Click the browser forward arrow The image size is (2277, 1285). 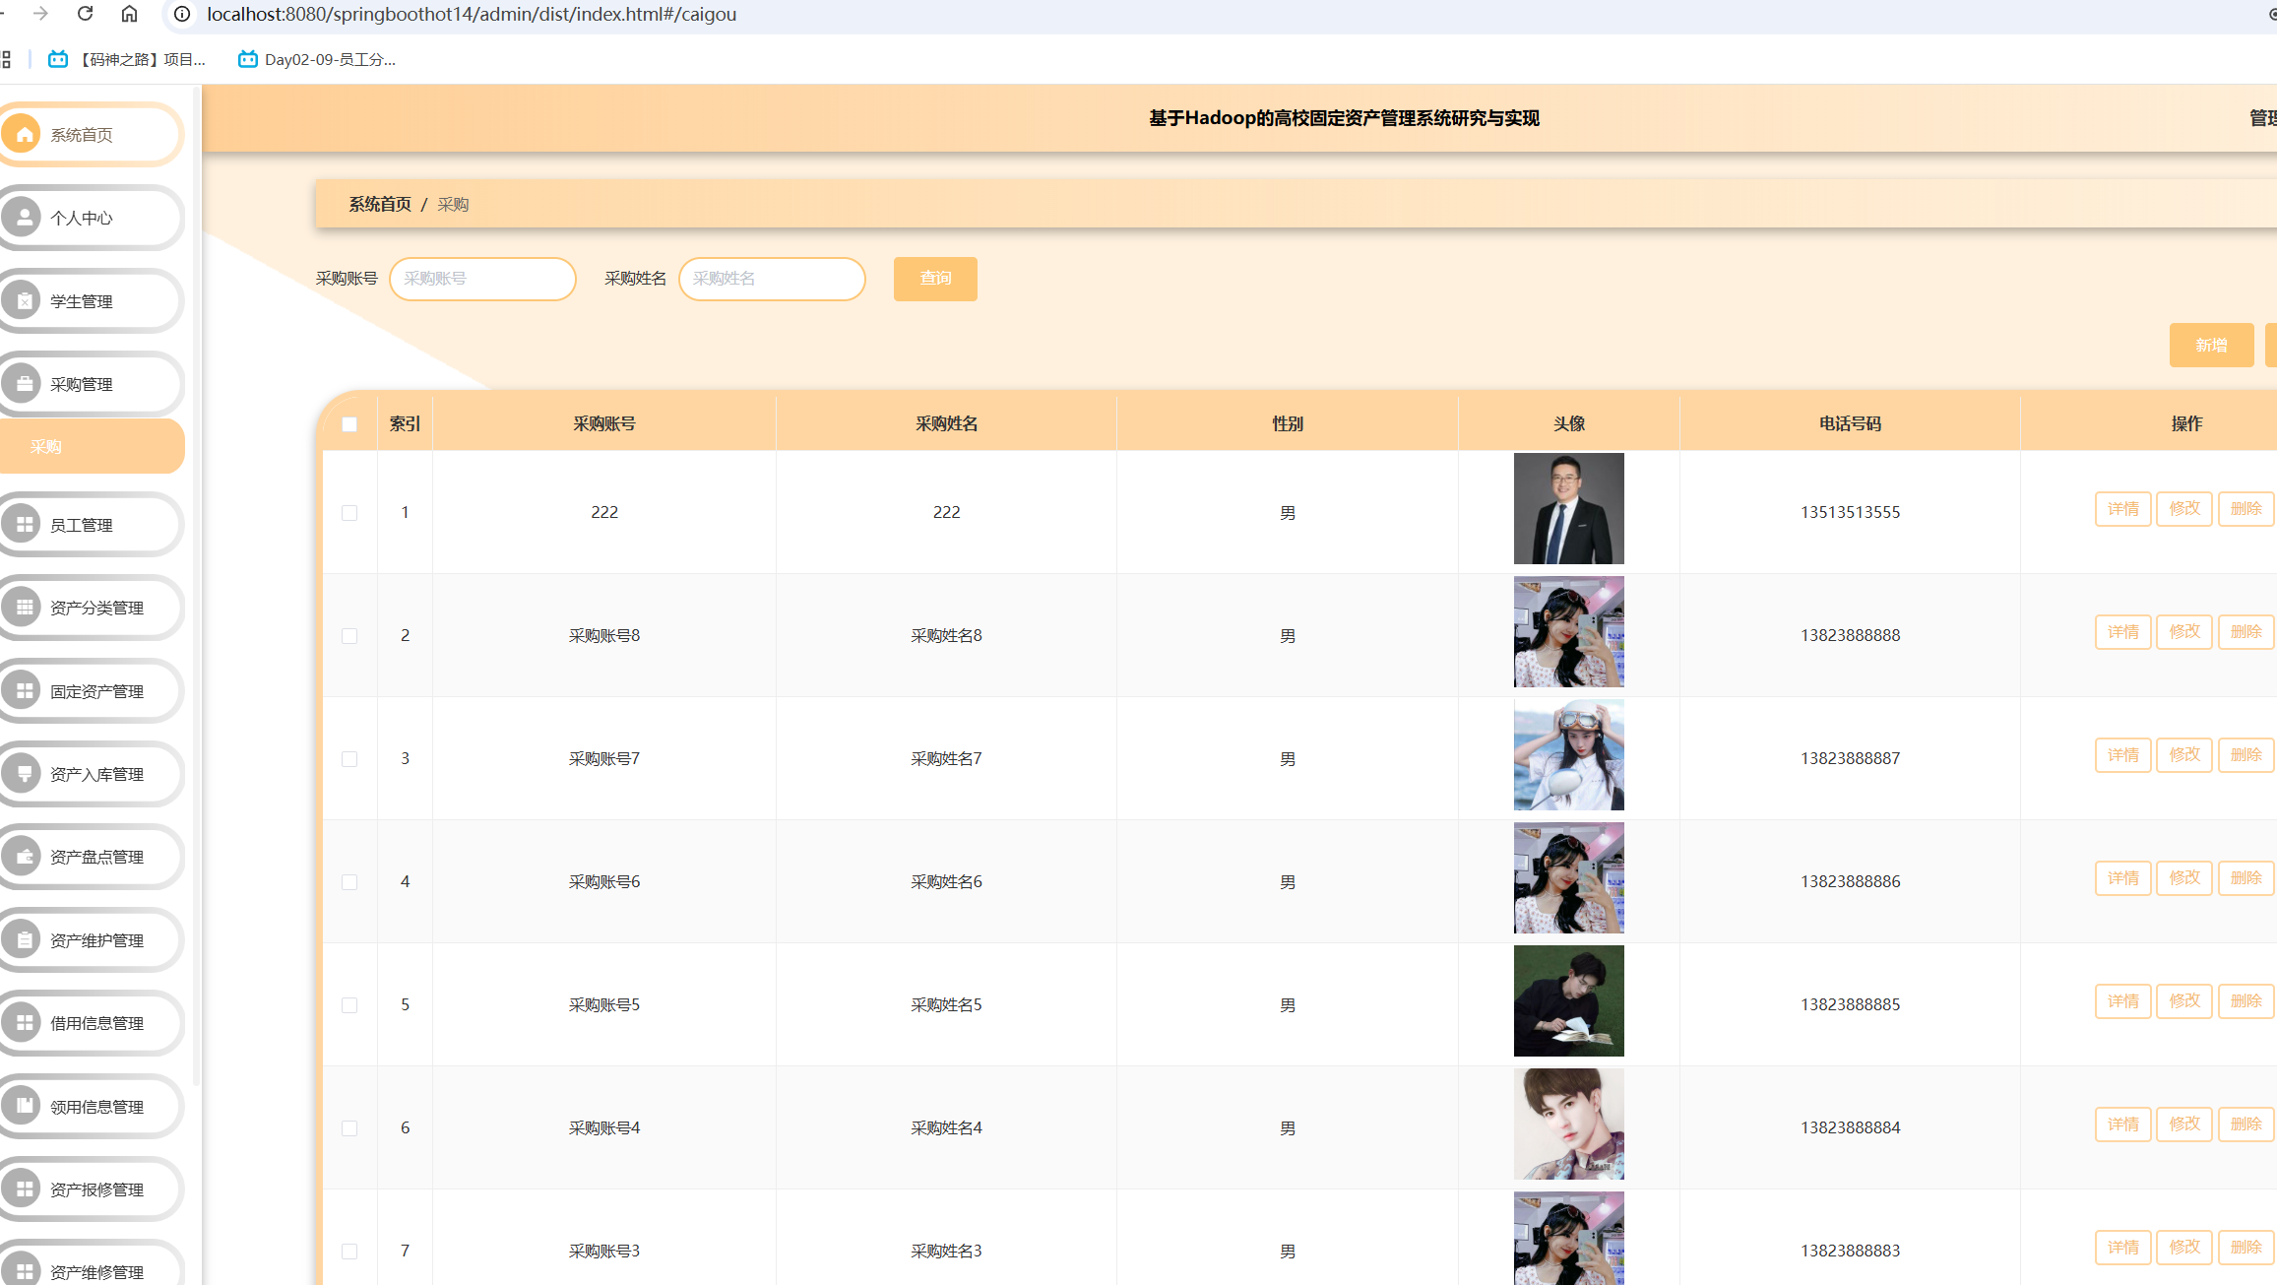[x=40, y=14]
